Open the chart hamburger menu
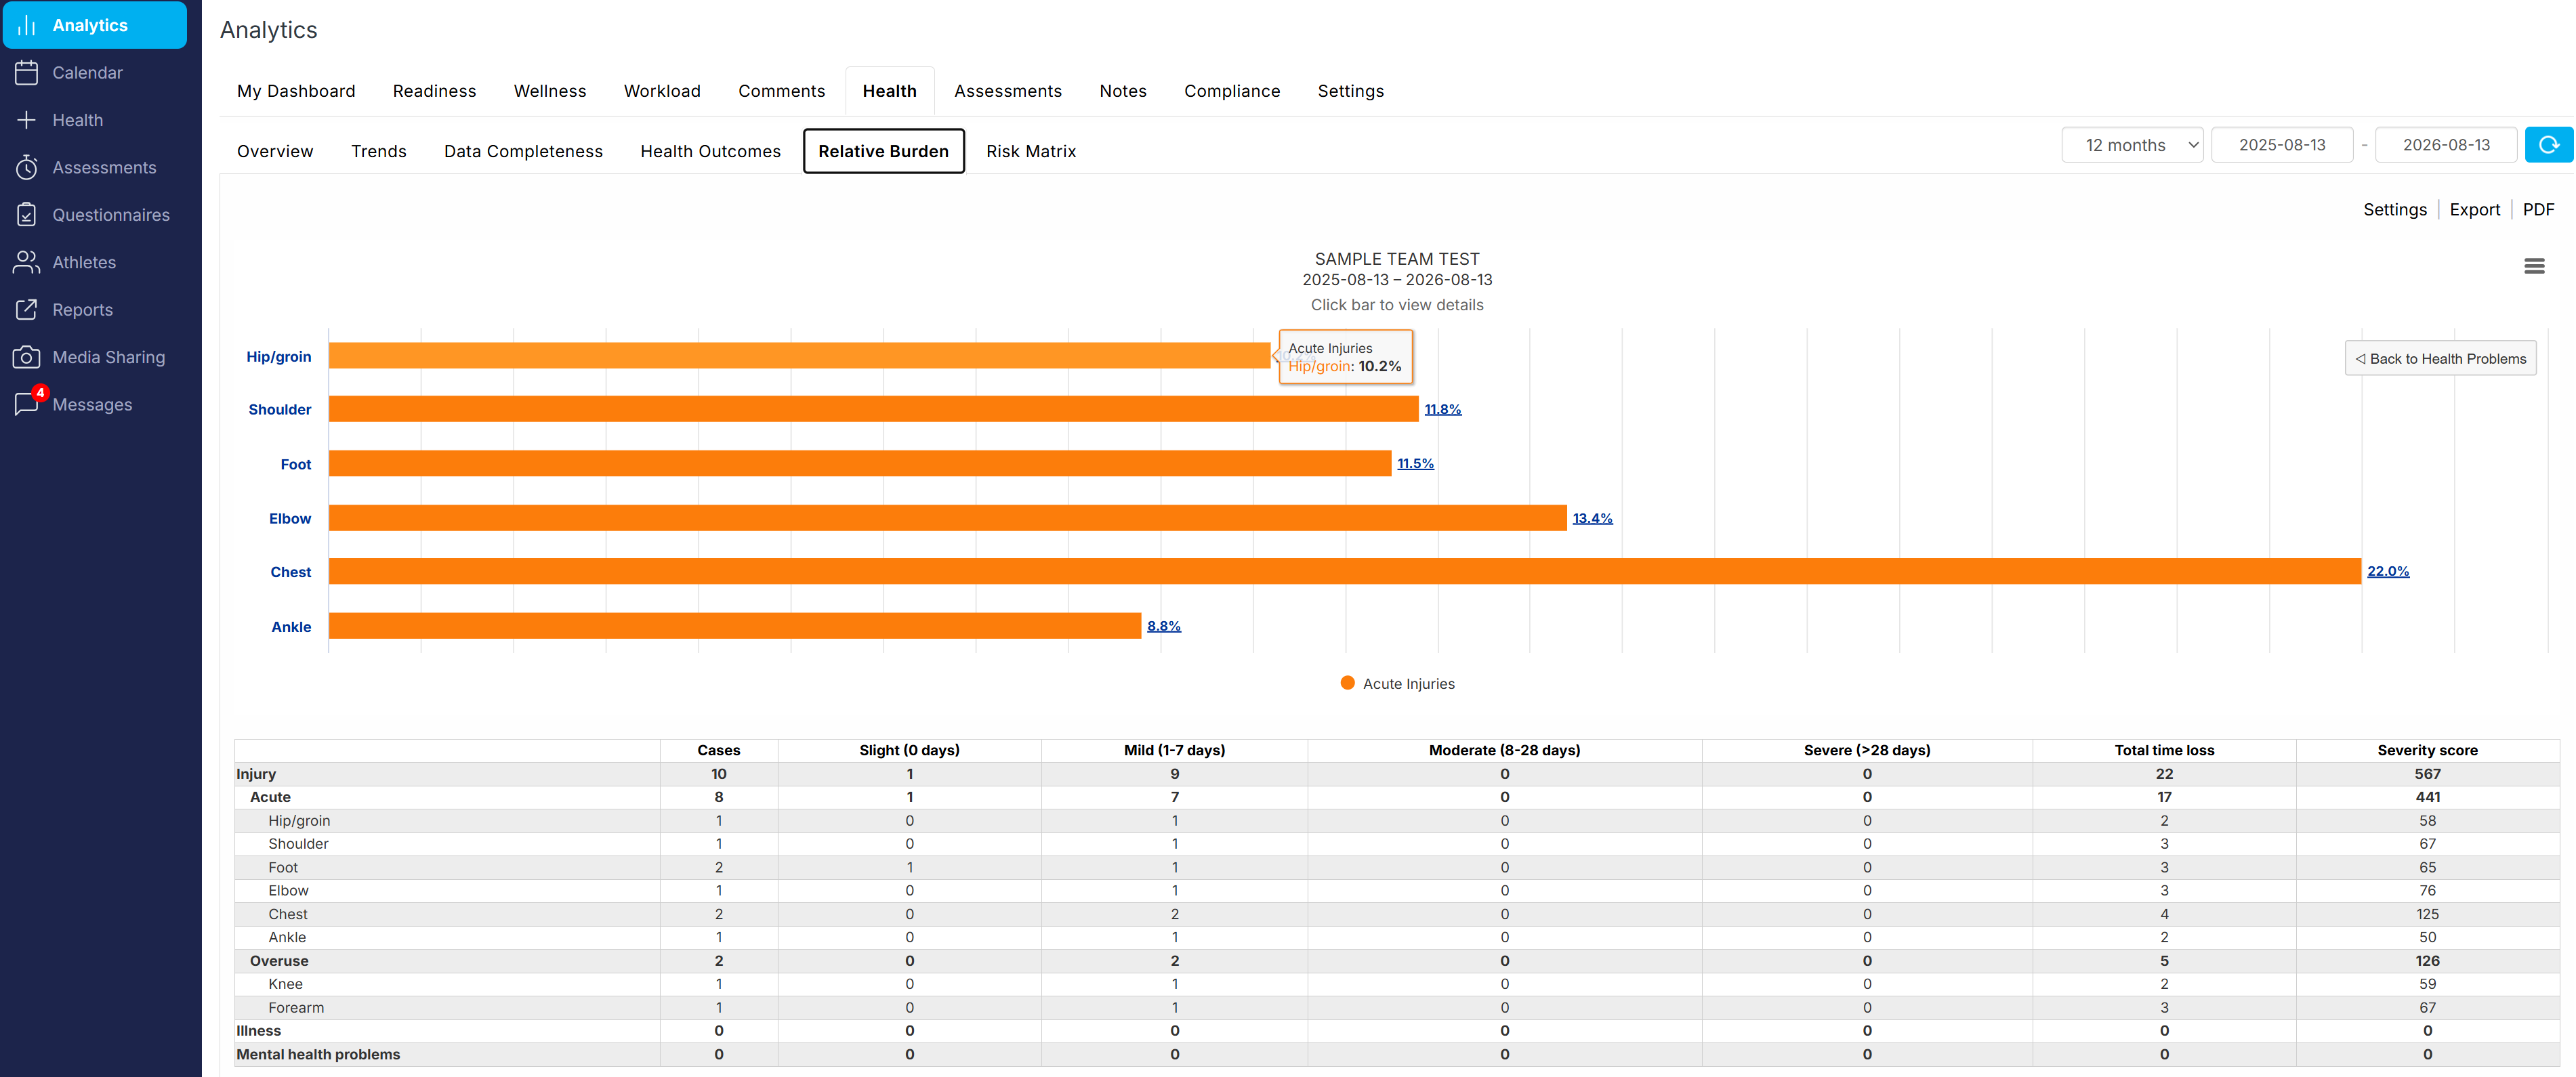Viewport: 2576px width, 1077px height. pyautogui.click(x=2534, y=266)
